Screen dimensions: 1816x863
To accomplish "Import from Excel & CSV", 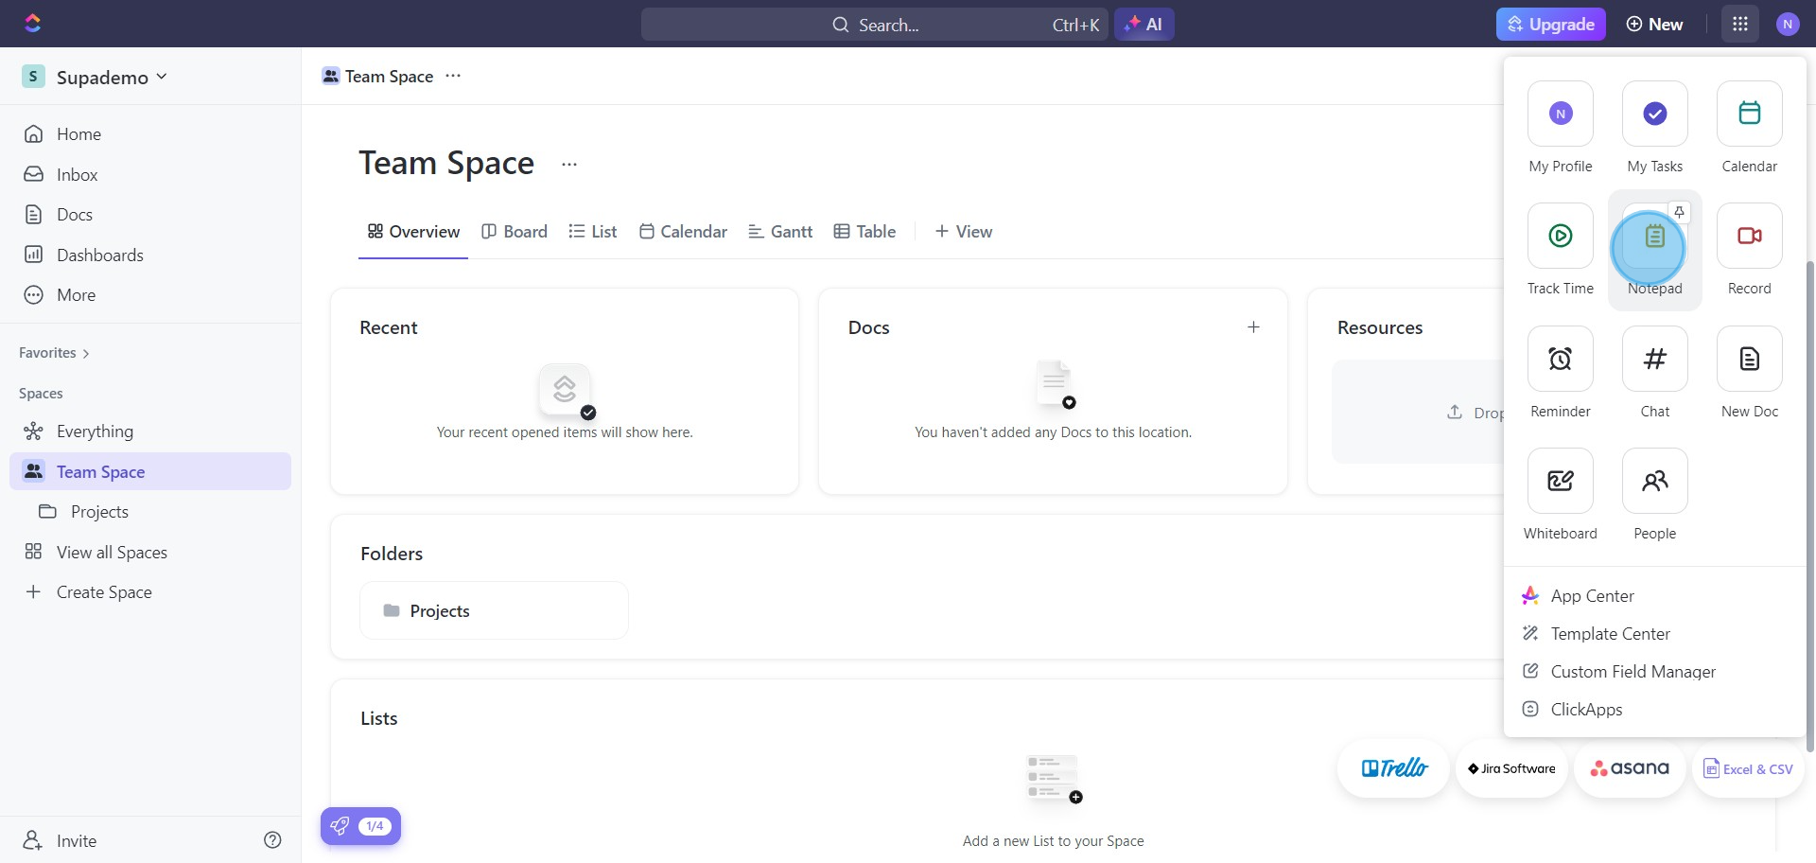I will [x=1748, y=768].
